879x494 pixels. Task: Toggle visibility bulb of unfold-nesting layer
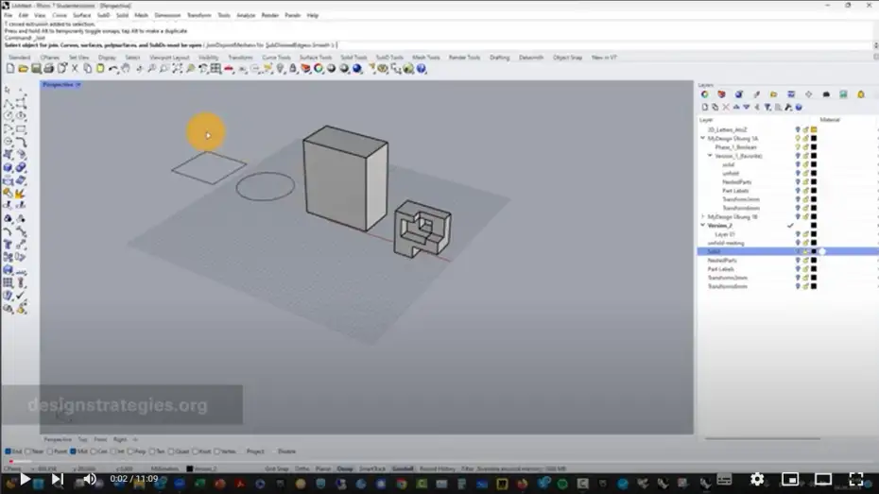point(798,243)
